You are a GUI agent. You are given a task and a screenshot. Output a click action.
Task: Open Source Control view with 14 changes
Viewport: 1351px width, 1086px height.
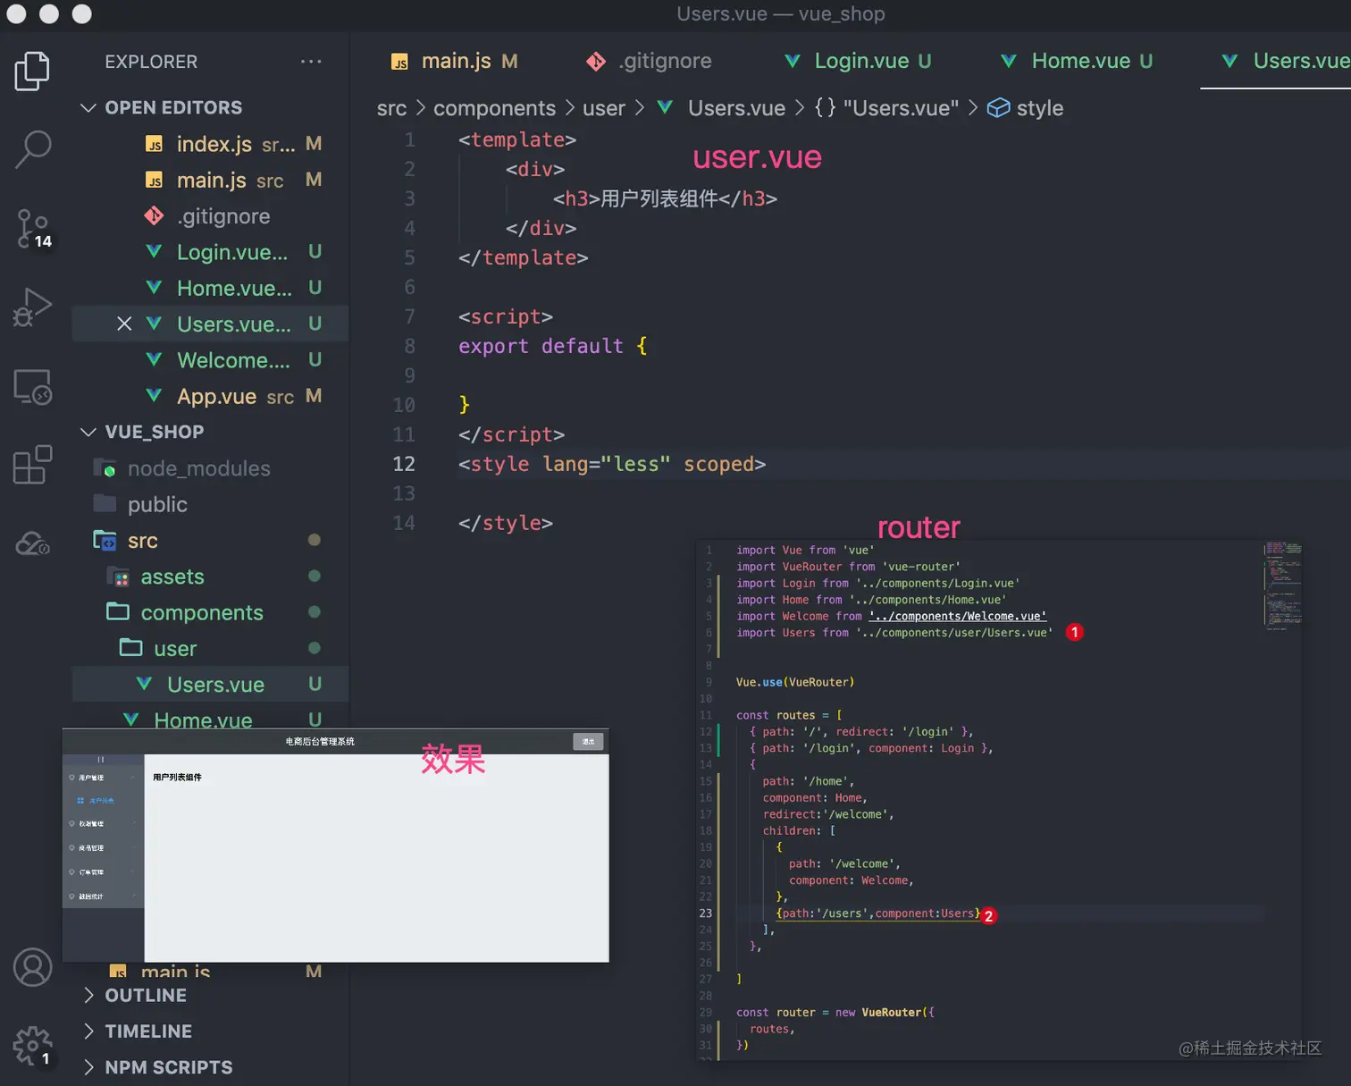tap(34, 229)
